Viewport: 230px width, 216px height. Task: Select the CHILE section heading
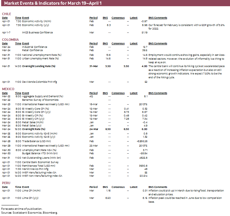pyautogui.click(x=6, y=14)
